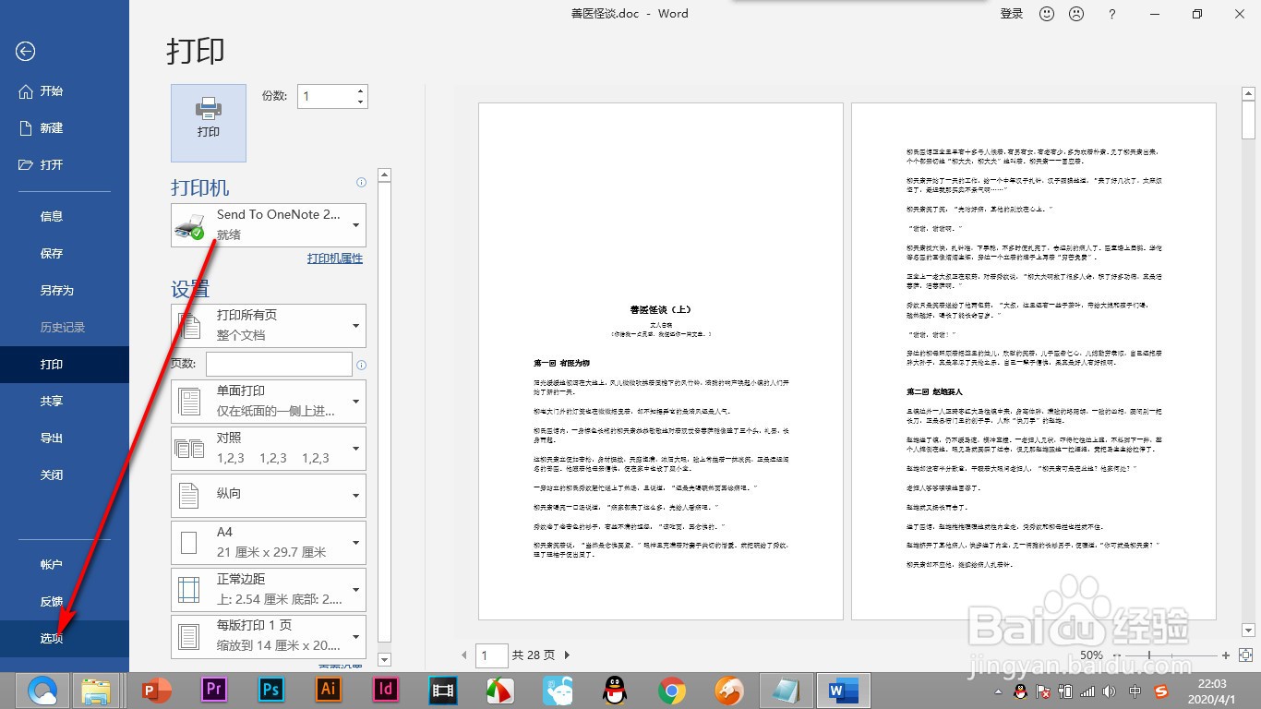Open QQ penguin from the taskbar

click(x=615, y=690)
